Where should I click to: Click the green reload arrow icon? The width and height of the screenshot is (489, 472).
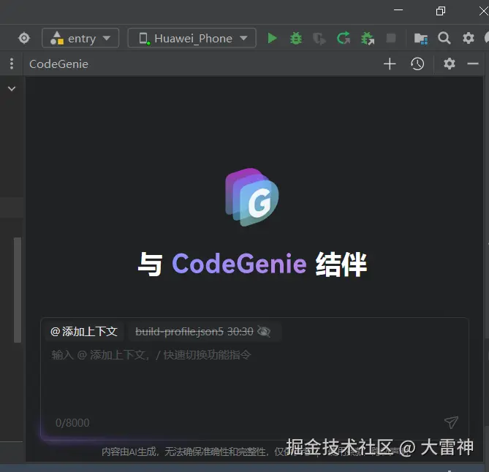(344, 38)
